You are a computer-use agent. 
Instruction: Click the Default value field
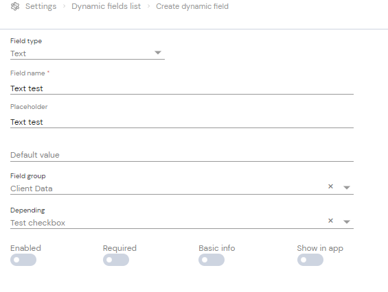(182, 155)
